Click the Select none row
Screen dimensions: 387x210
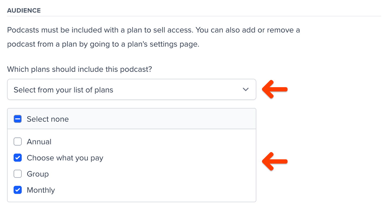point(48,119)
